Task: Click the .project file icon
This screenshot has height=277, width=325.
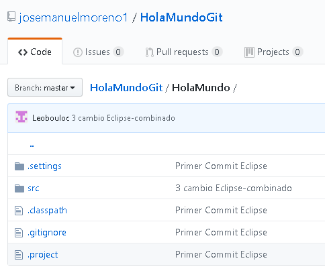Action: point(19,255)
